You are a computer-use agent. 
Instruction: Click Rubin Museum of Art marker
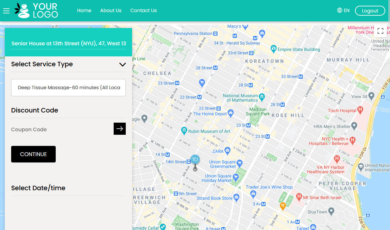tap(184, 131)
